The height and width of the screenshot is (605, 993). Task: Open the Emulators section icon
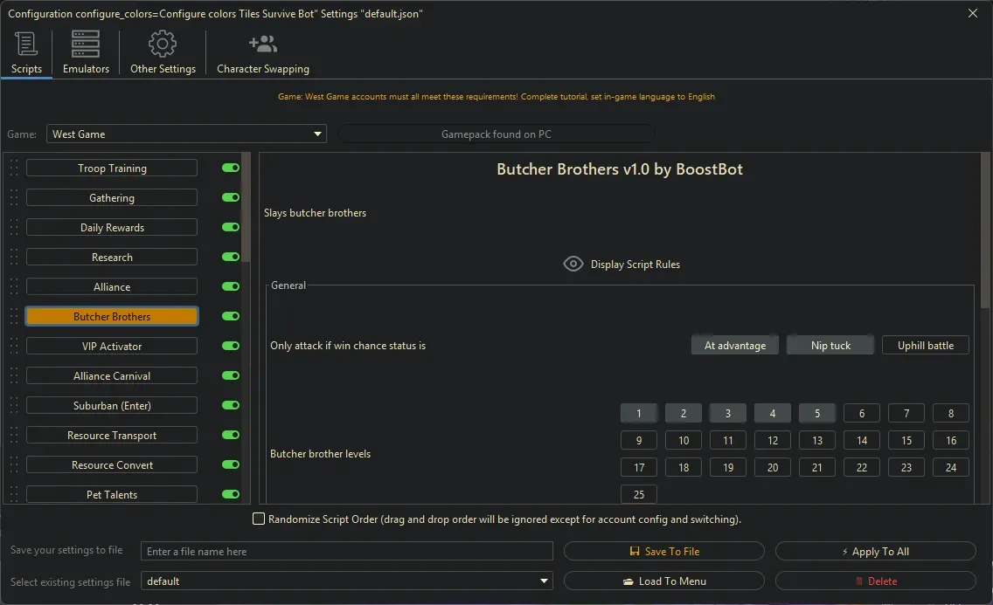[x=84, y=43]
